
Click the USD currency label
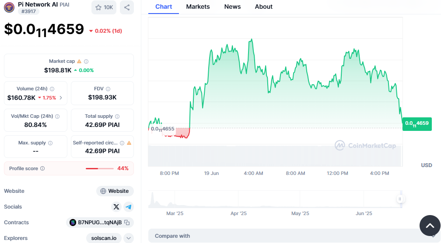tap(427, 165)
